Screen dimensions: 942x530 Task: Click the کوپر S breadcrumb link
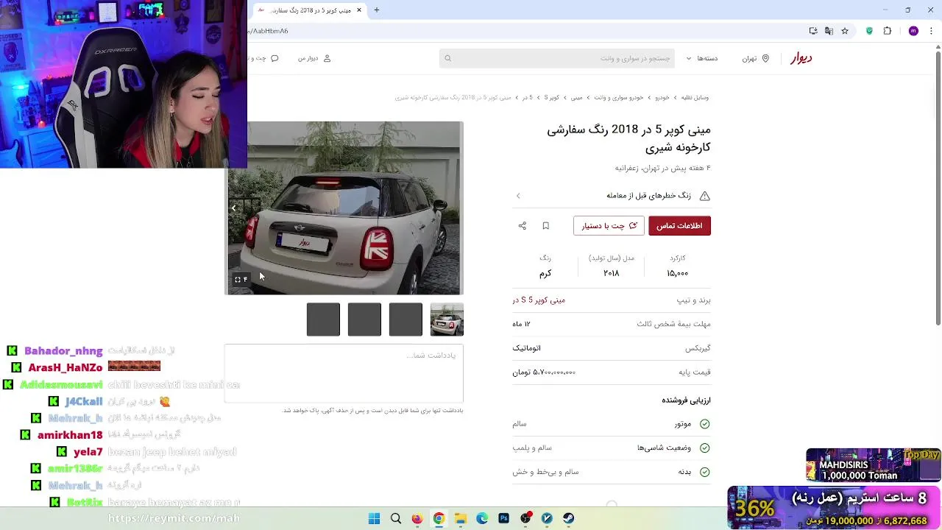(551, 97)
